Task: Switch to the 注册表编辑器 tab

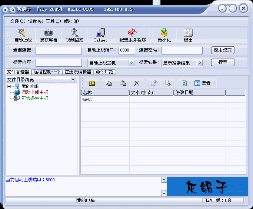Action: click(x=78, y=72)
